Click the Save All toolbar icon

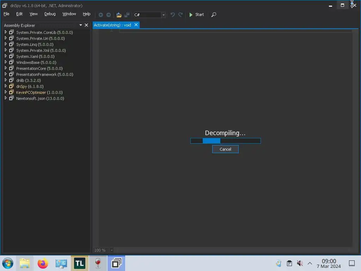click(x=127, y=15)
